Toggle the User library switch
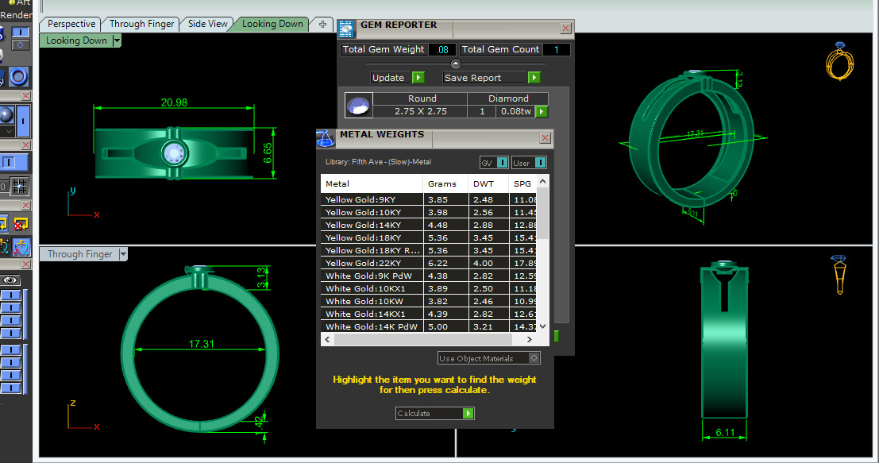 (x=540, y=163)
